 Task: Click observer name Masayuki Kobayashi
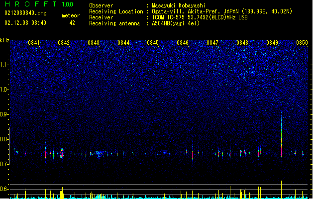pyautogui.click(x=179, y=5)
